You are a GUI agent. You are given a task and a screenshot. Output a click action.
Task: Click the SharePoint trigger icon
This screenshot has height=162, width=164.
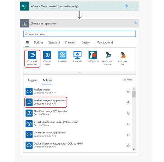[x=24, y=6]
